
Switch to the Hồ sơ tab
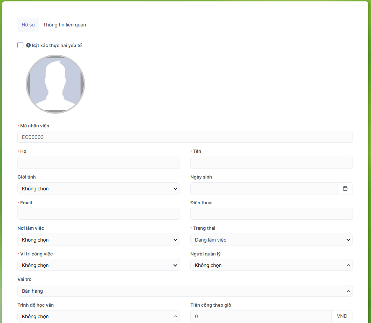[28, 25]
